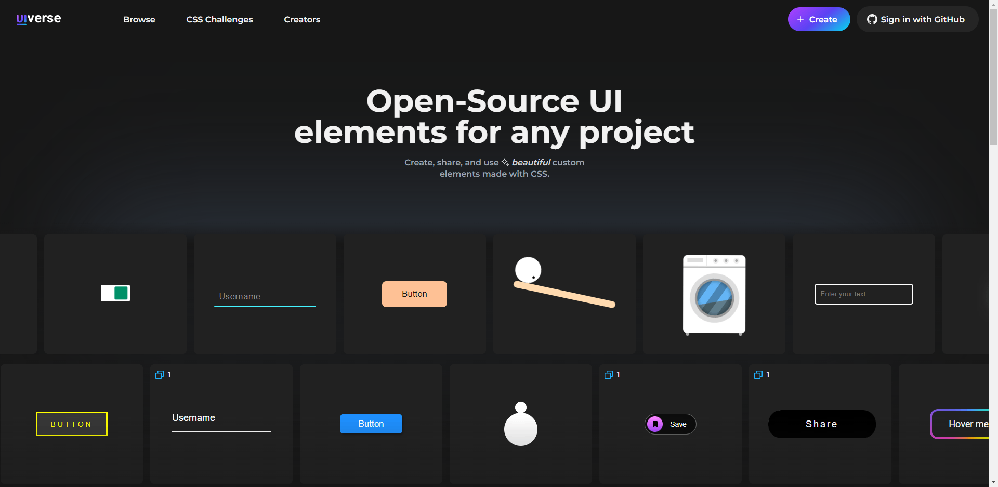
Task: Click the peach Button element
Action: point(414,294)
